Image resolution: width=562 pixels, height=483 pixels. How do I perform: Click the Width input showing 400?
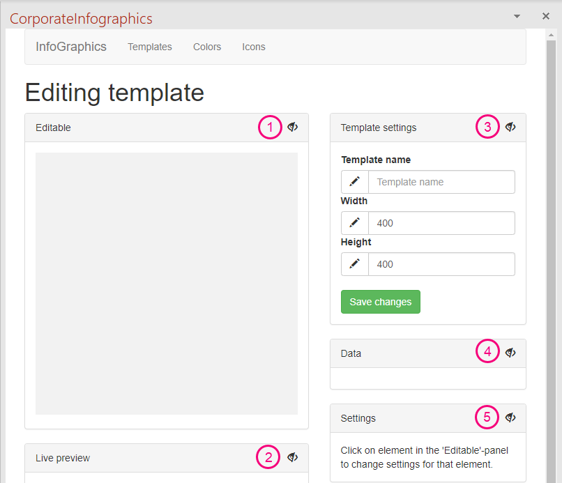click(x=441, y=223)
